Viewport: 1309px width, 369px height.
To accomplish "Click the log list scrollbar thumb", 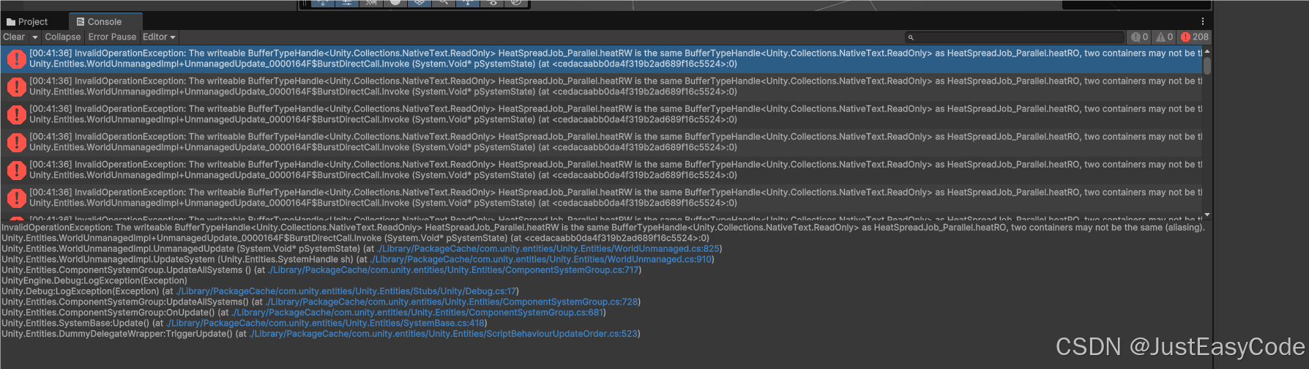I will pos(1207,66).
